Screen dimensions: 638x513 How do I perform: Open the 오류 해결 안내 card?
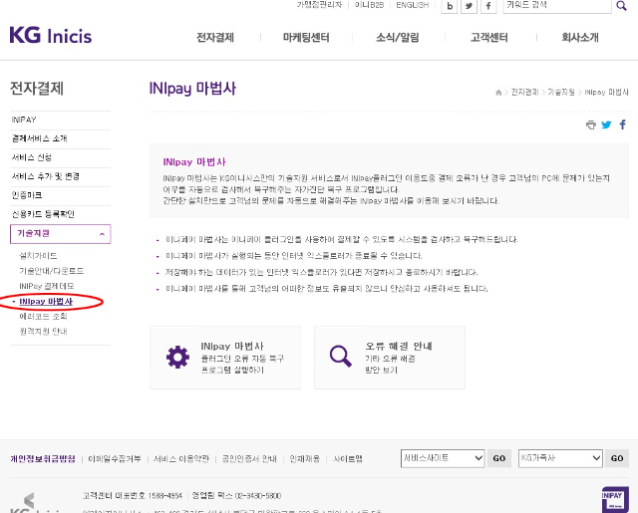[x=390, y=358]
